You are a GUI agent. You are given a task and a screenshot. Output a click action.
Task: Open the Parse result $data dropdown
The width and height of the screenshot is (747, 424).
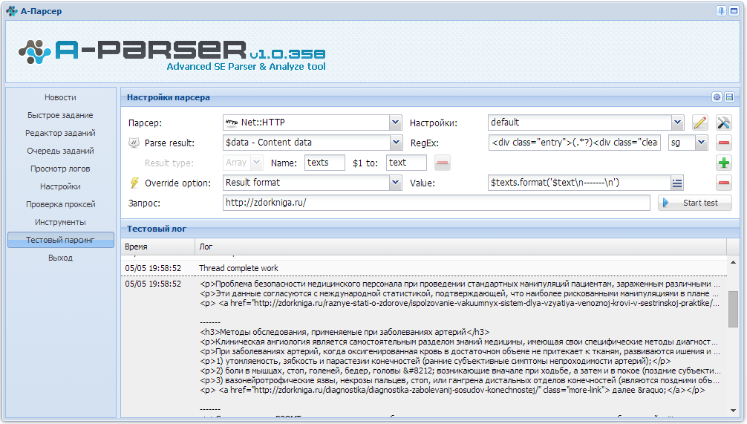[x=396, y=143]
